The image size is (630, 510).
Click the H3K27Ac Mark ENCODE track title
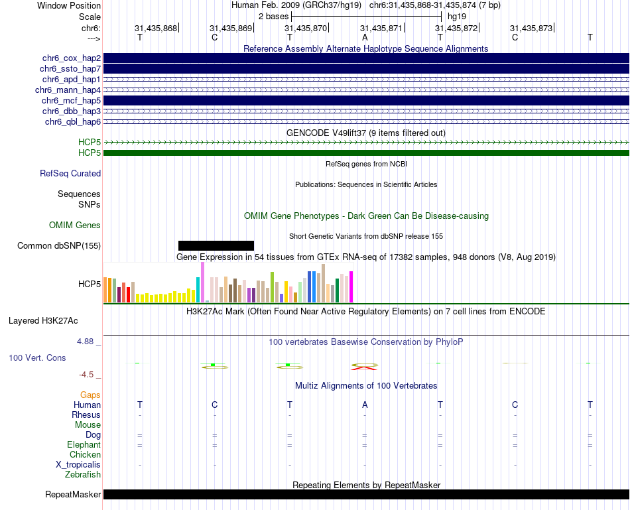pos(366,312)
